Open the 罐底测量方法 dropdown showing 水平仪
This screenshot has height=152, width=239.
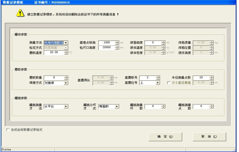tap(66, 106)
